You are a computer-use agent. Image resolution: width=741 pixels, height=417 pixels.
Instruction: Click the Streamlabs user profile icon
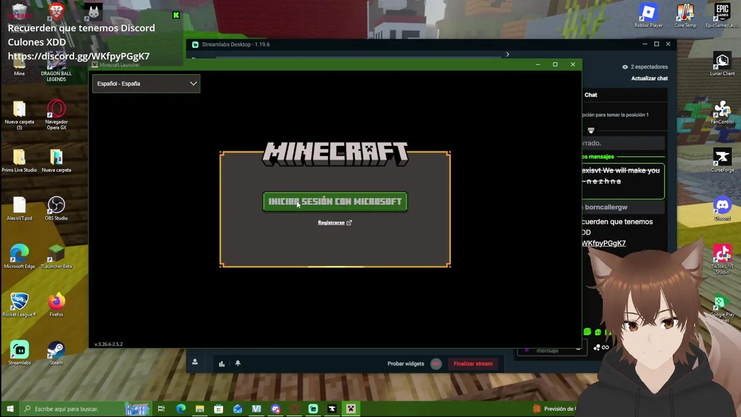pos(195,362)
